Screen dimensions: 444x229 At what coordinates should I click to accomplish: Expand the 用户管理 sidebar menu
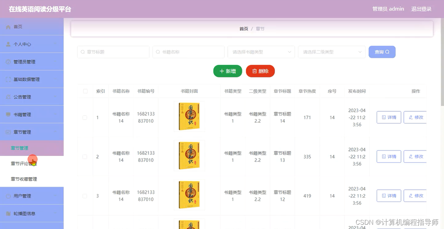[32, 196]
